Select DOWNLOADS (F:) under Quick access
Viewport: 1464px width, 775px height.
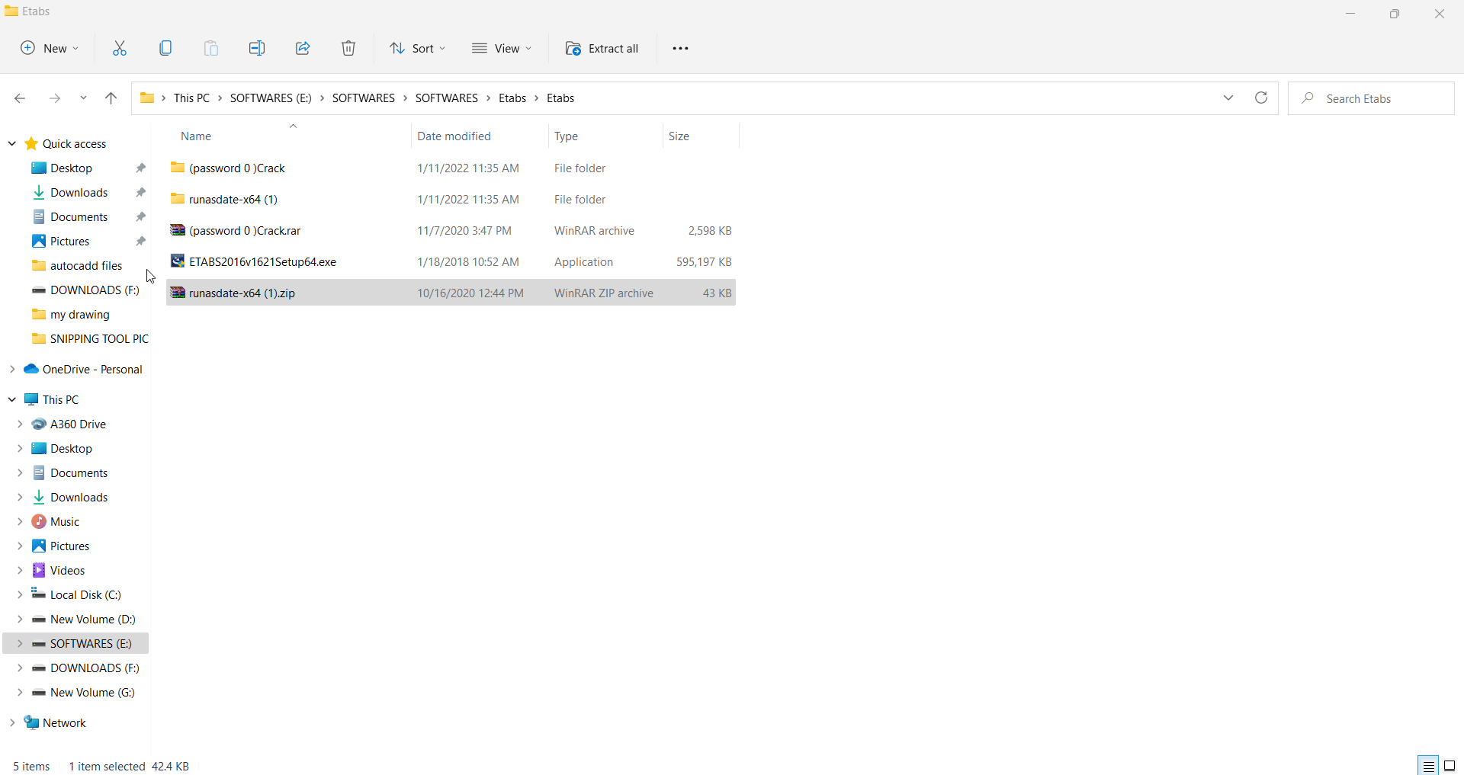click(x=95, y=290)
